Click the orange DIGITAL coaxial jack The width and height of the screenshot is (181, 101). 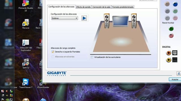pyautogui.click(x=169, y=53)
